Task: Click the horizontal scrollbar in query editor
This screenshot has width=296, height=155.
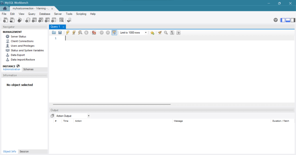Action: (x=112, y=104)
